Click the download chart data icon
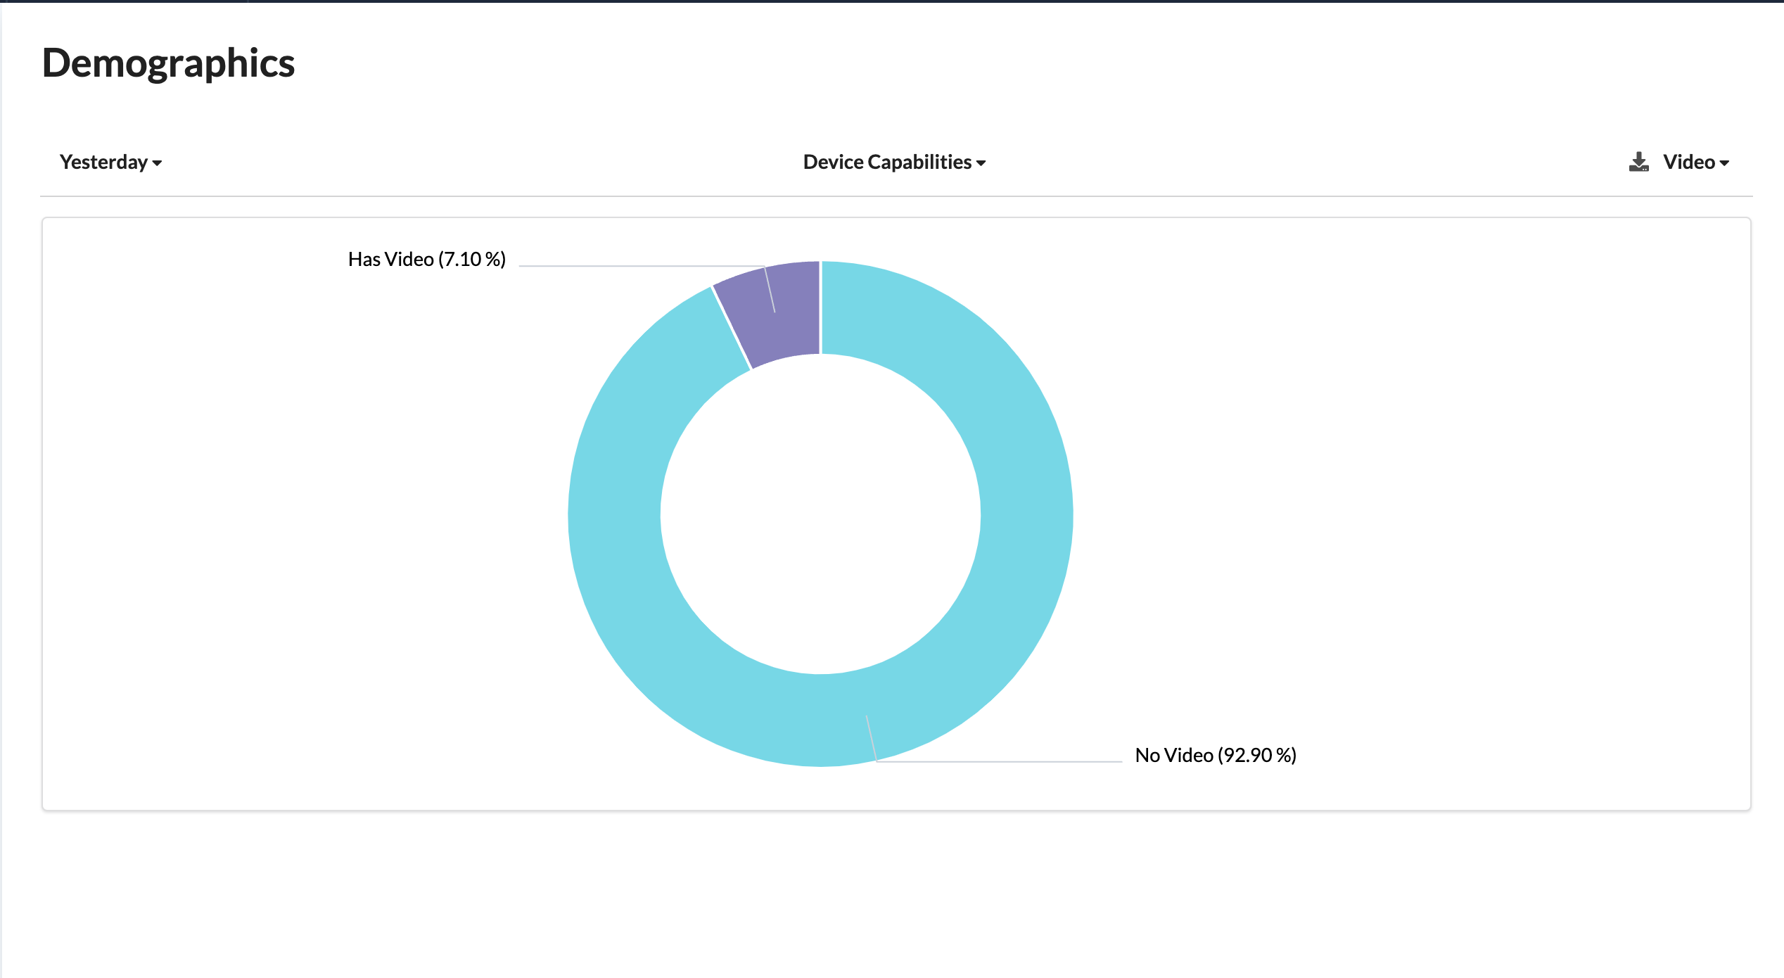This screenshot has width=1784, height=978. 1638,163
